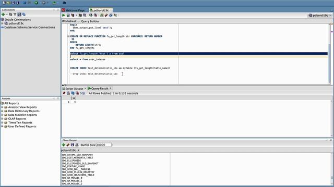Enable Dbms Output with green plus
Image resolution: width=334 pixels, height=187 pixels.
[64, 145]
